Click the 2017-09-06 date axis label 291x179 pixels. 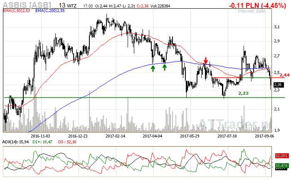click(264, 136)
